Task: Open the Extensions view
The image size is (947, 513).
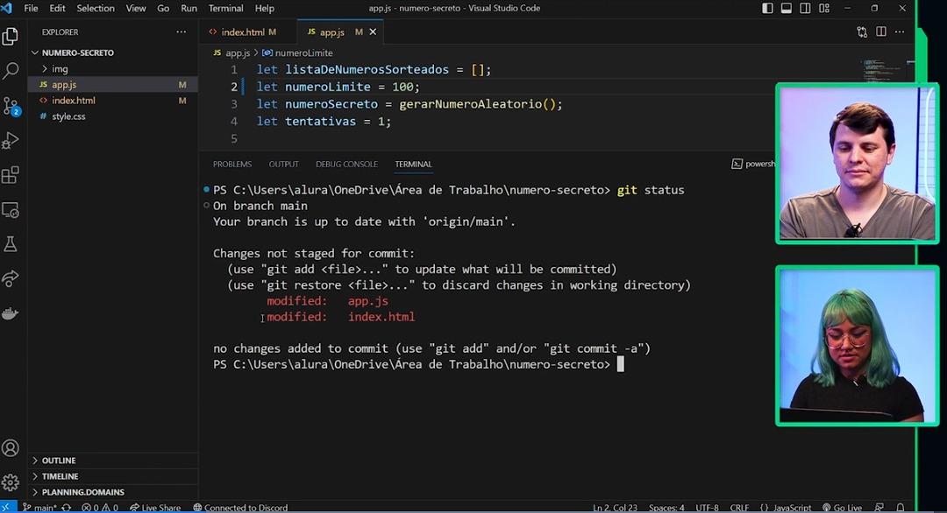Action: [x=11, y=175]
